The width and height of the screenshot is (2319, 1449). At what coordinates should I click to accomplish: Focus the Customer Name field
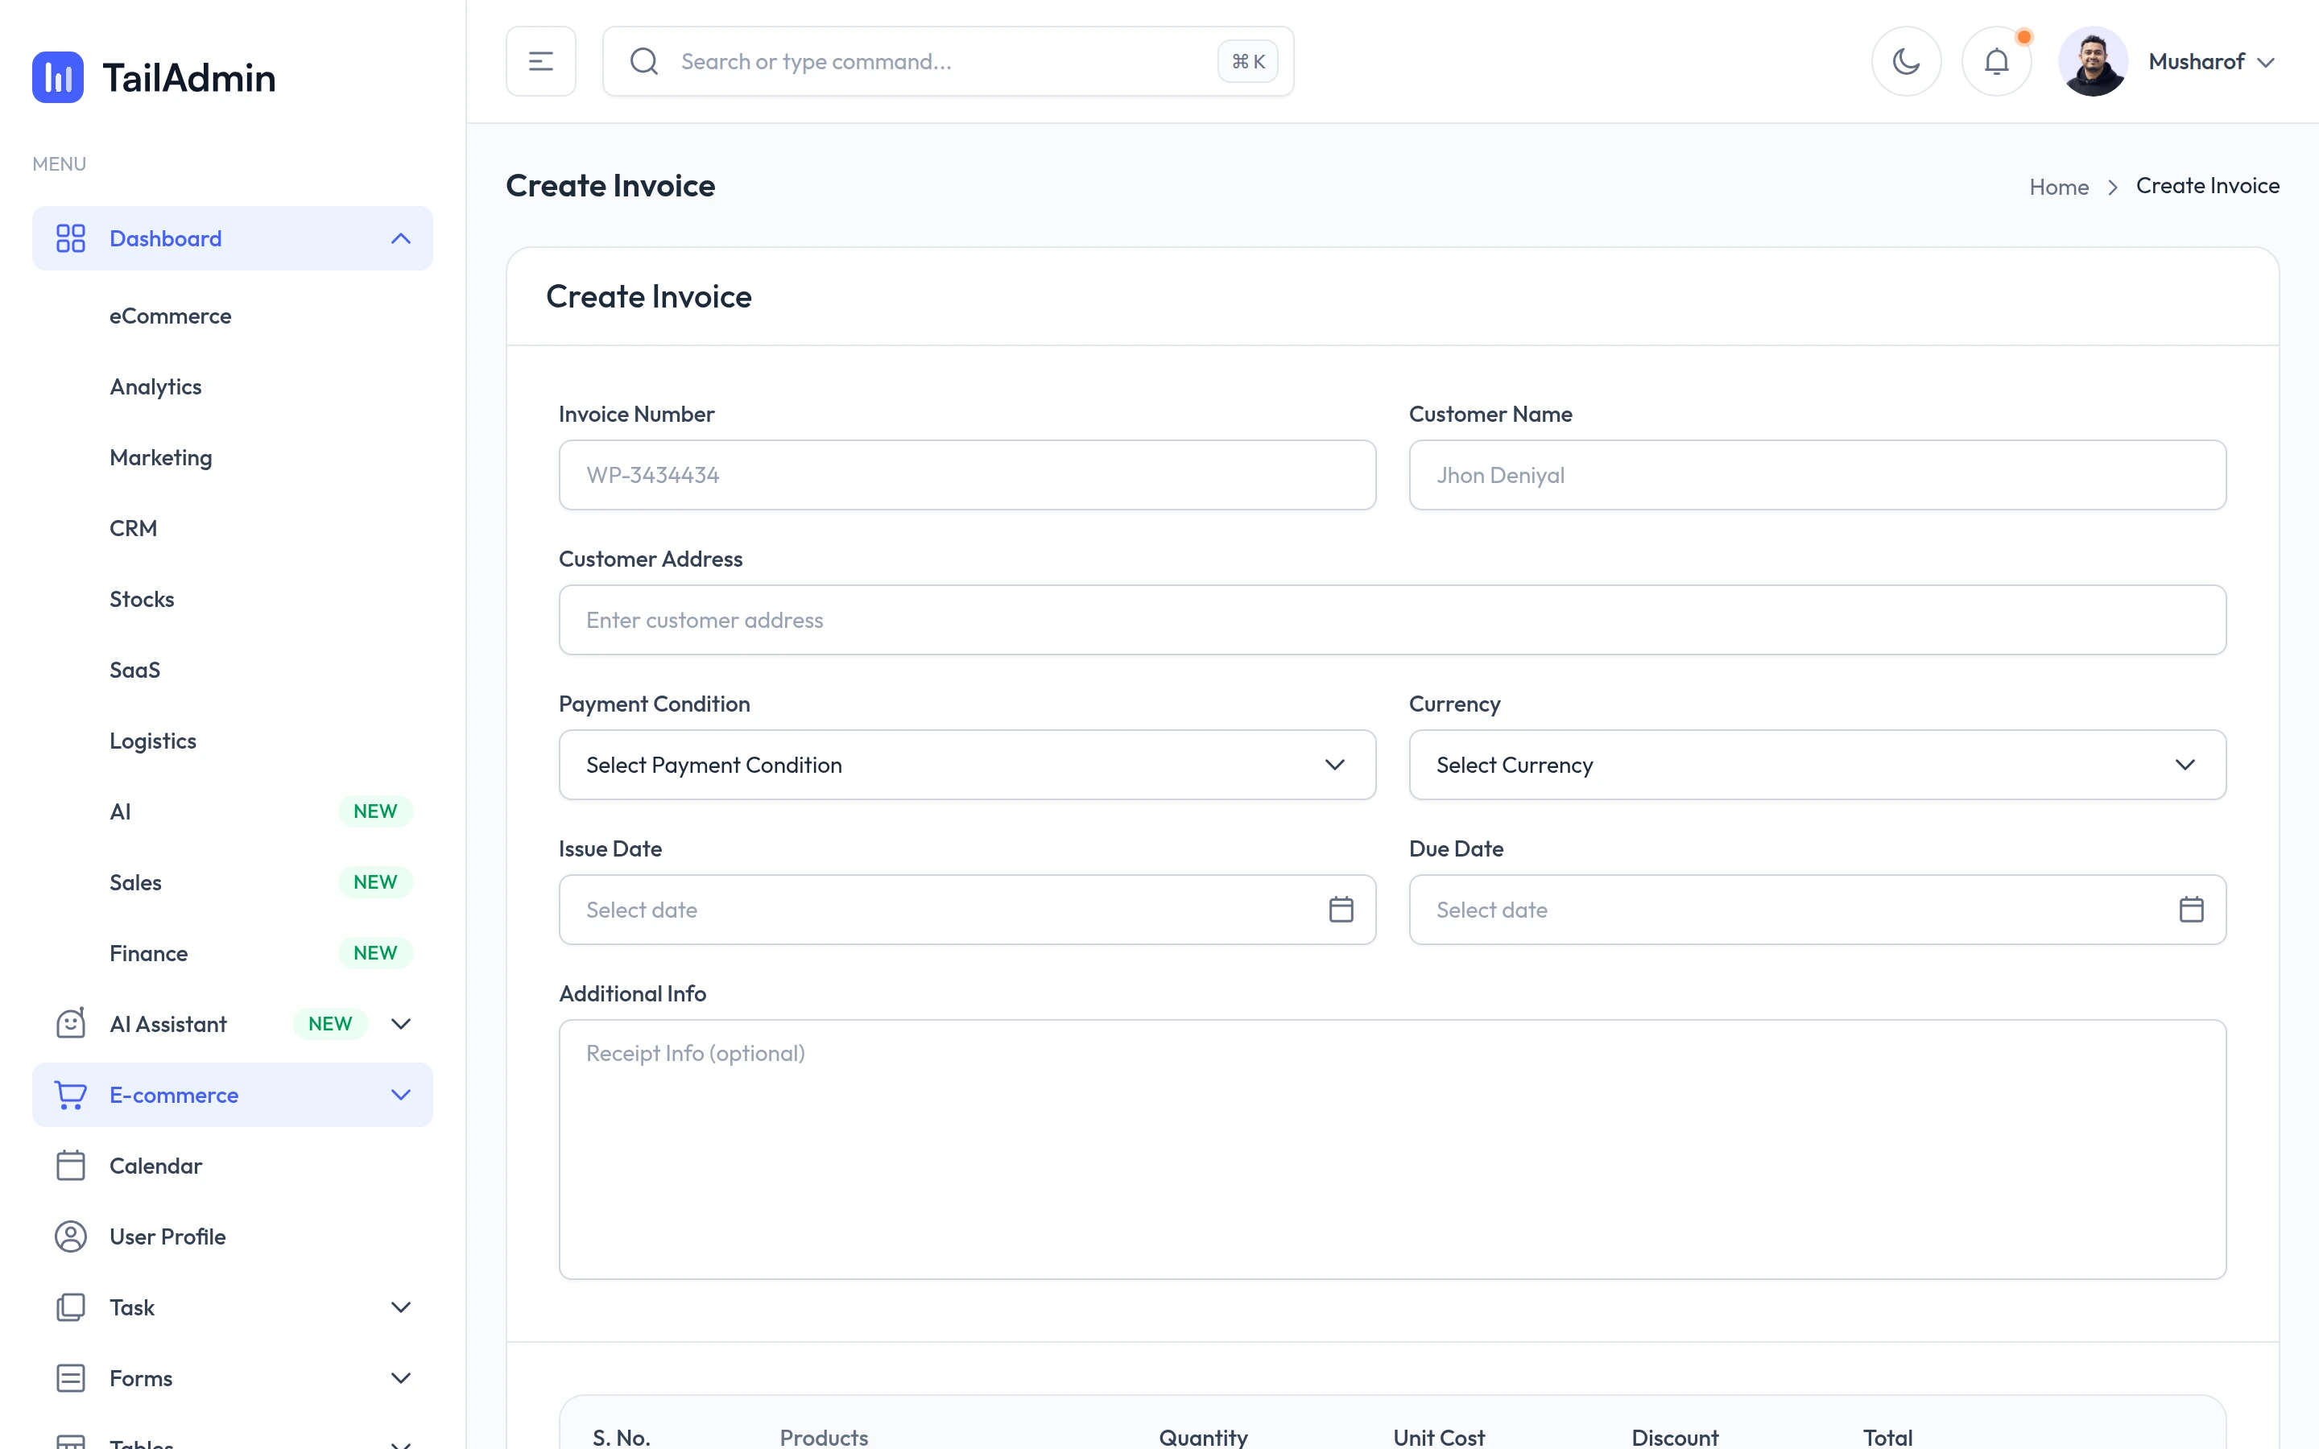(x=1817, y=475)
